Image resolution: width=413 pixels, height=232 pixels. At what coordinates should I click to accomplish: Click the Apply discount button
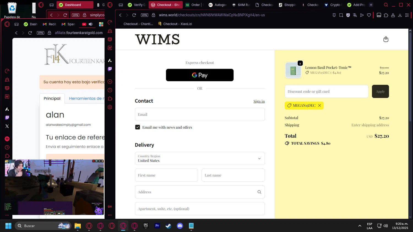tap(380, 92)
